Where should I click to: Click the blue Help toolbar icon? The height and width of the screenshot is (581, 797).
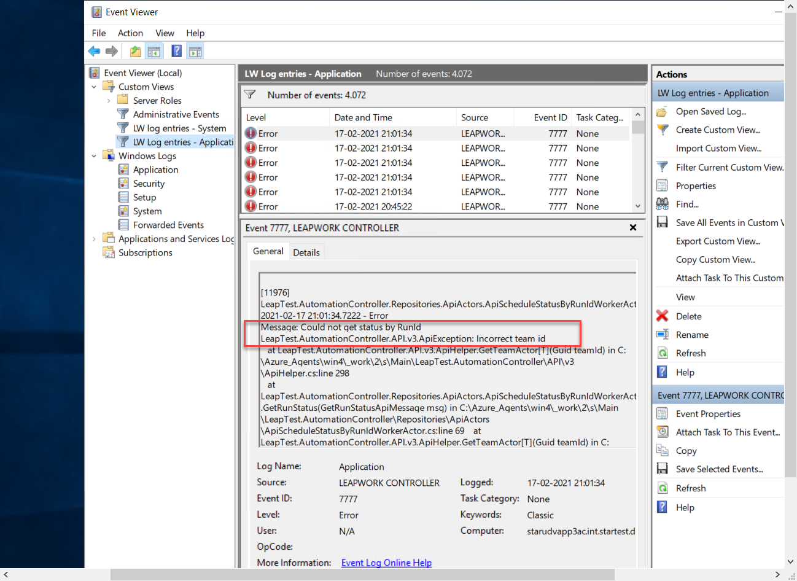click(176, 52)
